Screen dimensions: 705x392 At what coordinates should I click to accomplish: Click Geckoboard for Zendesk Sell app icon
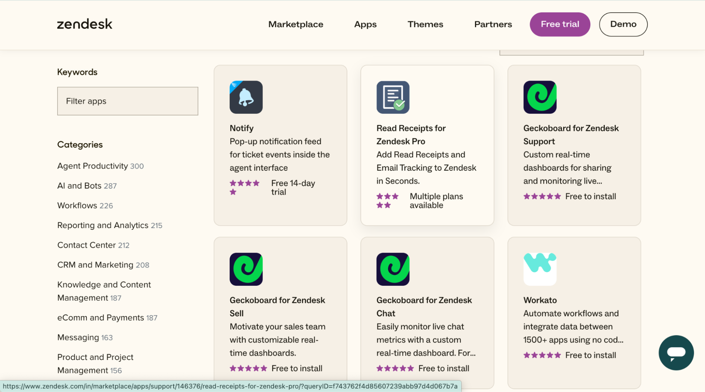pyautogui.click(x=246, y=269)
